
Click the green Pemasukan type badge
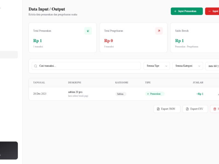click(x=155, y=94)
